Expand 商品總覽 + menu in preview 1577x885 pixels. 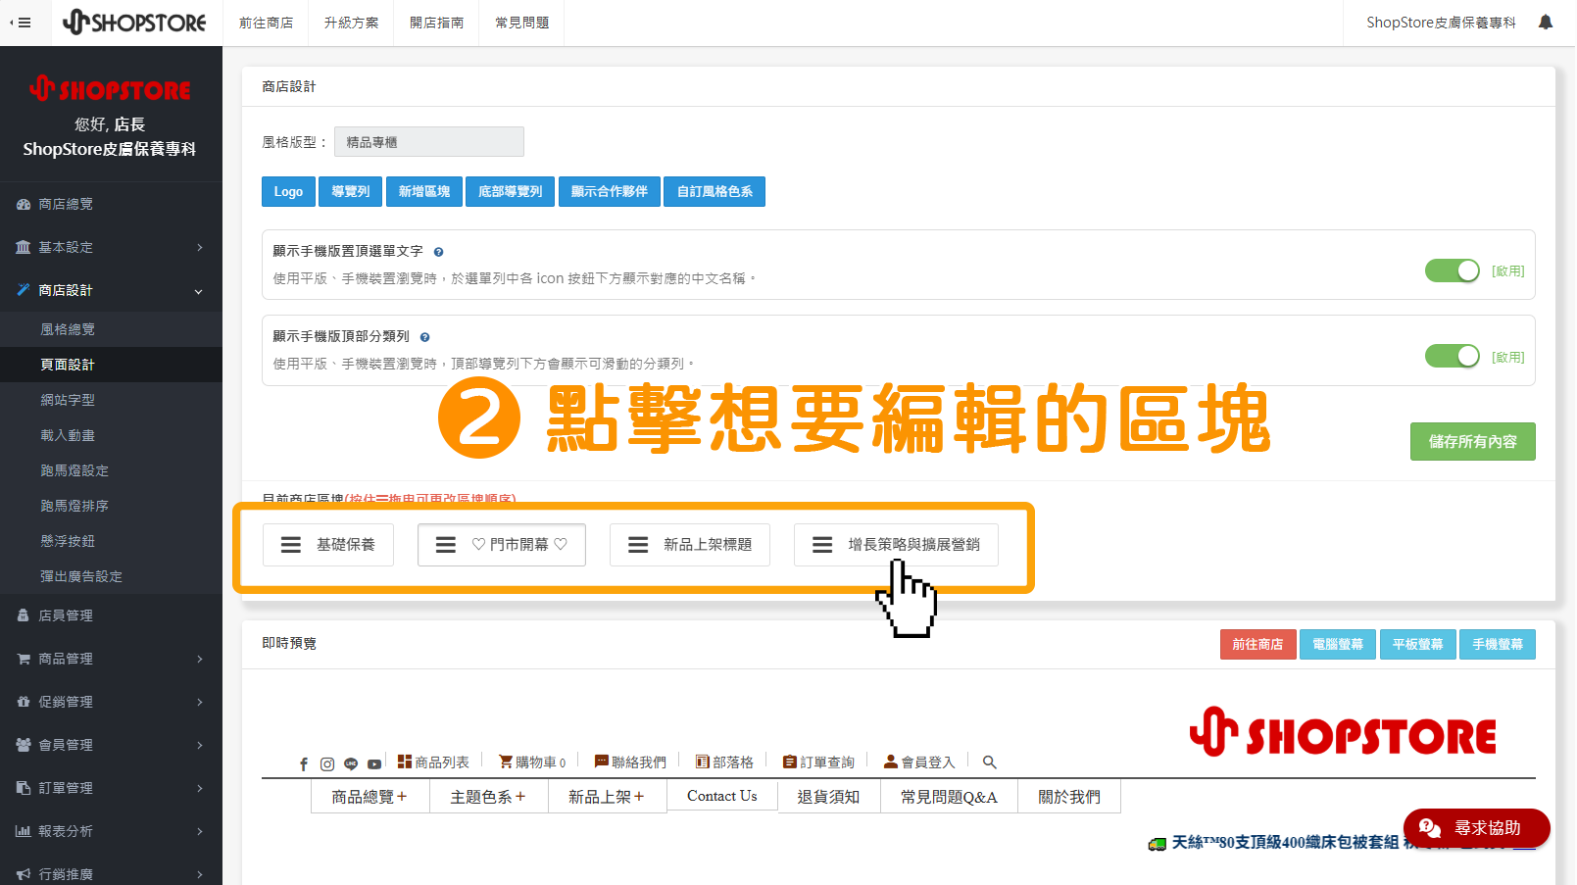[370, 797]
